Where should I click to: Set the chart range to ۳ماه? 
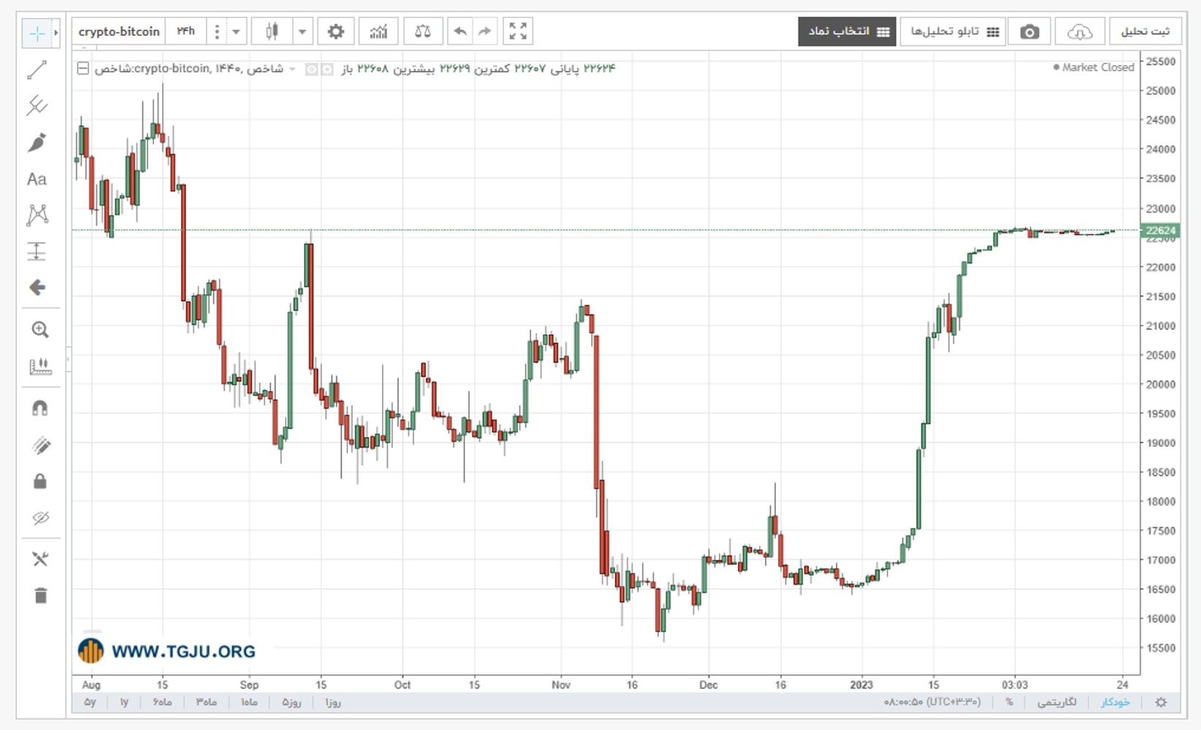click(x=206, y=702)
